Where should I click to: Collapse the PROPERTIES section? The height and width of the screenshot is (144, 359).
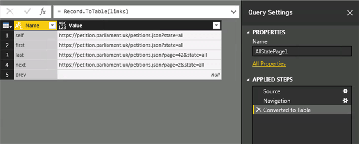coord(249,32)
